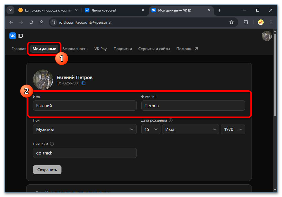Image resolution: width=282 pixels, height=197 pixels.
Task: Close the Lumpics.ru tab
Action: 76,10
